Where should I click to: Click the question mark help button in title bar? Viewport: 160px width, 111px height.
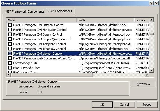point(151,3)
